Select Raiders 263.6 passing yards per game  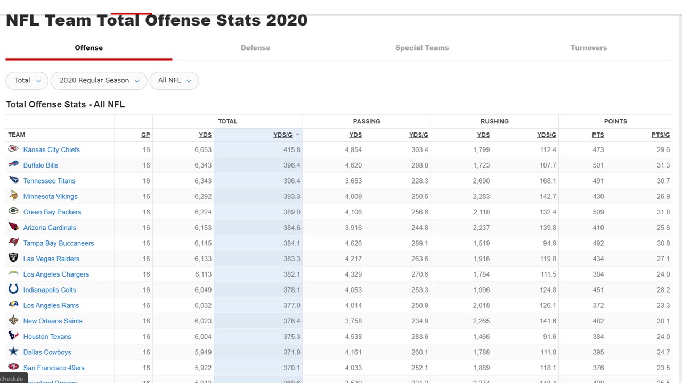[420, 259]
